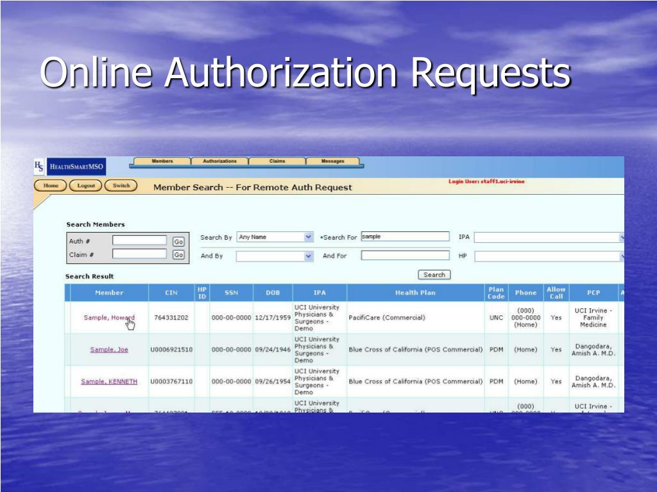Click the Allow Call column header
This screenshot has height=492, width=657.
pyautogui.click(x=556, y=293)
